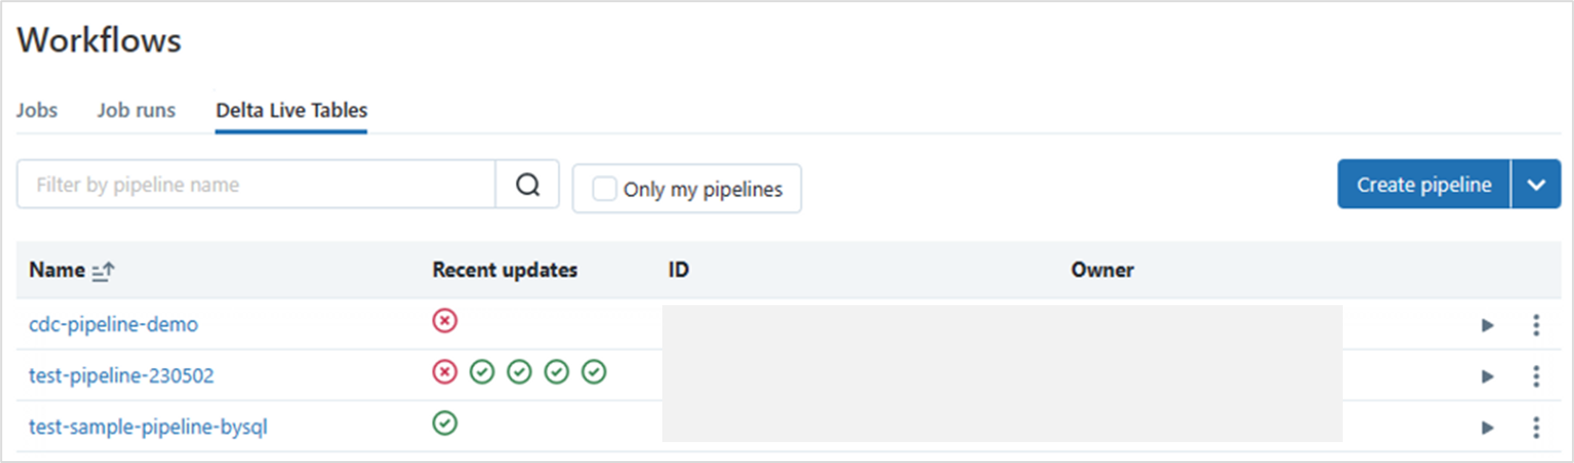
Task: Click the search magnifier icon
Action: 527,184
